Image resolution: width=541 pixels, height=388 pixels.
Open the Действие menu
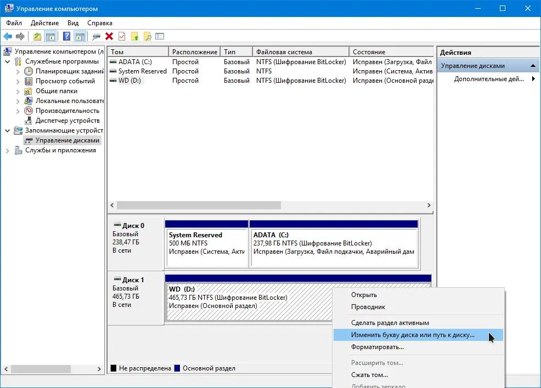[44, 23]
